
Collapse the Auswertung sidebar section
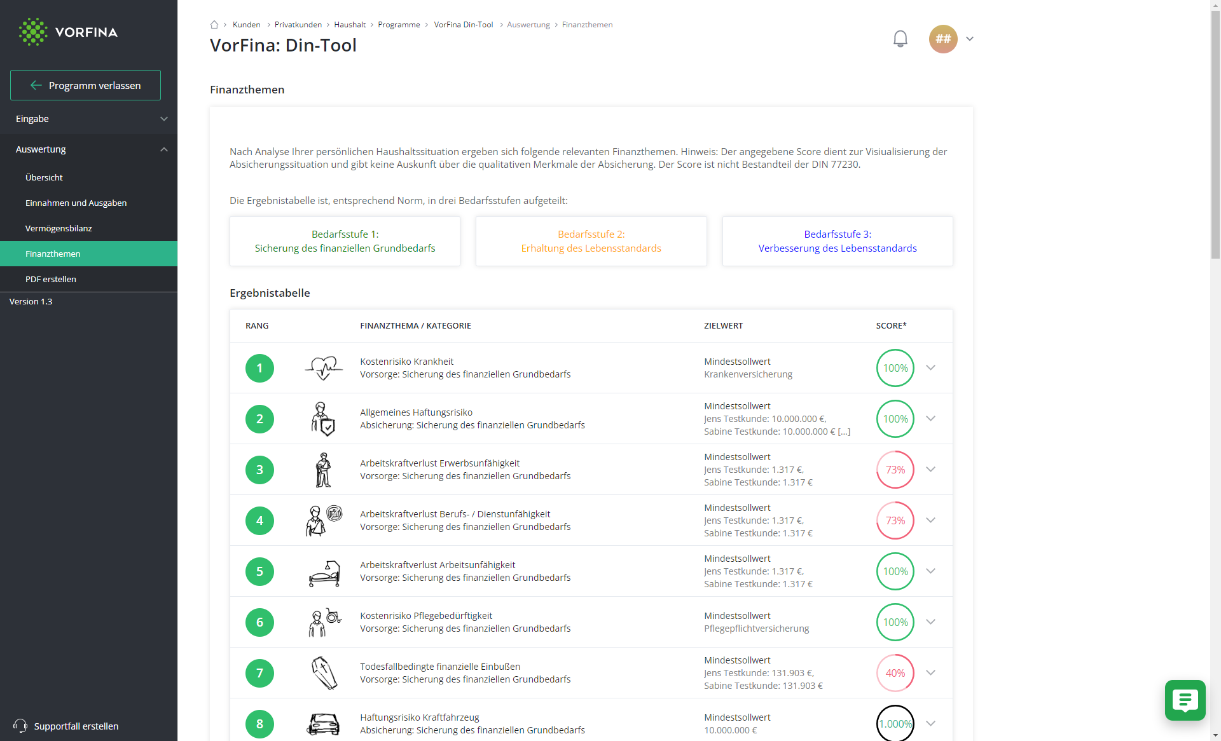pyautogui.click(x=88, y=149)
